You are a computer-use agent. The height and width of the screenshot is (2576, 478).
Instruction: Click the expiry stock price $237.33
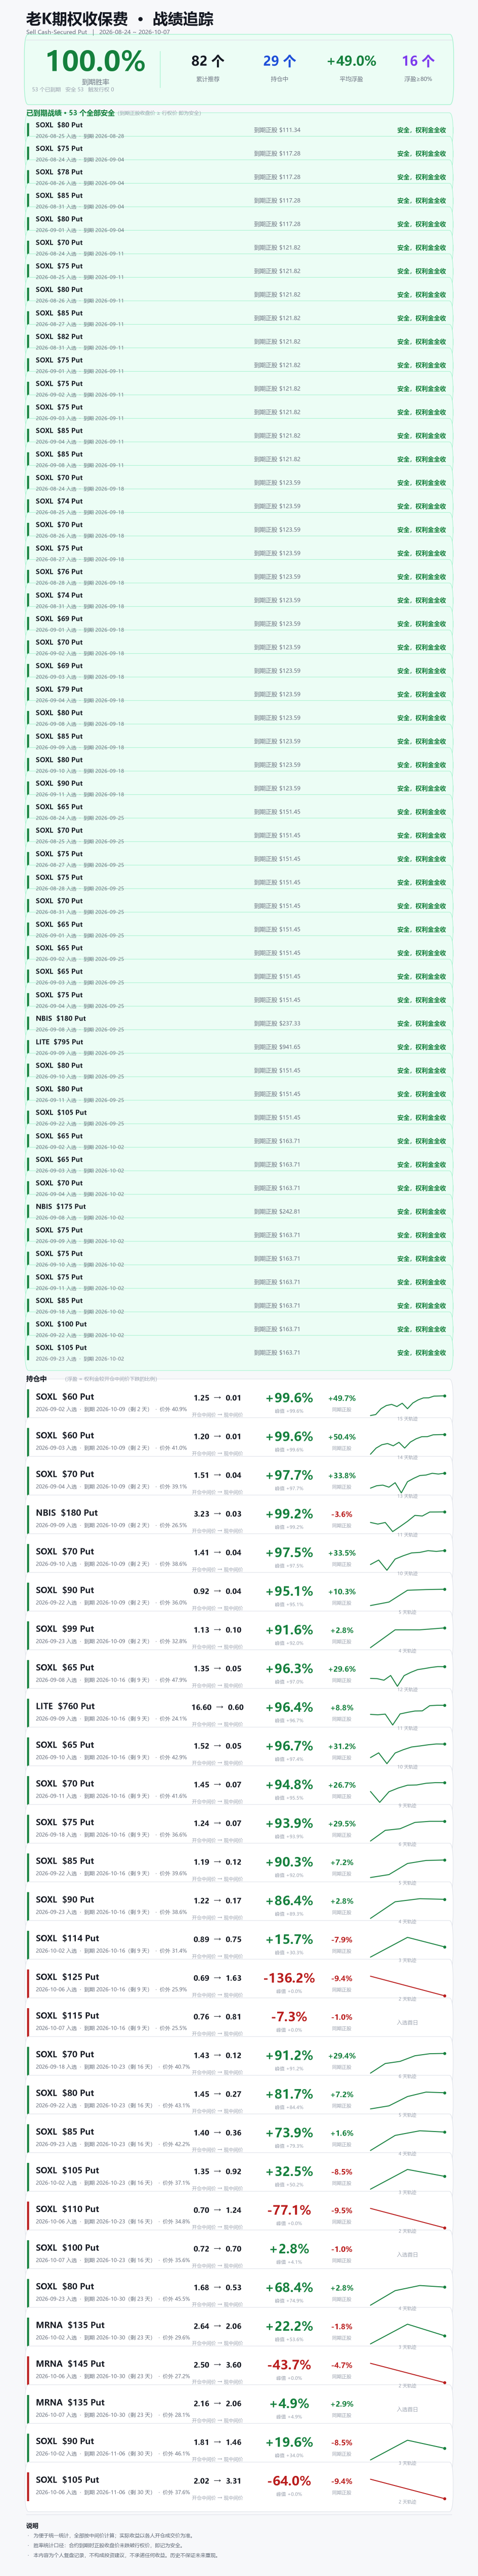click(277, 1023)
